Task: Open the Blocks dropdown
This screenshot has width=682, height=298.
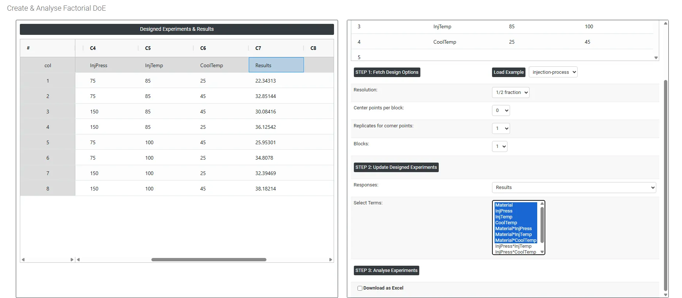Action: click(x=500, y=146)
